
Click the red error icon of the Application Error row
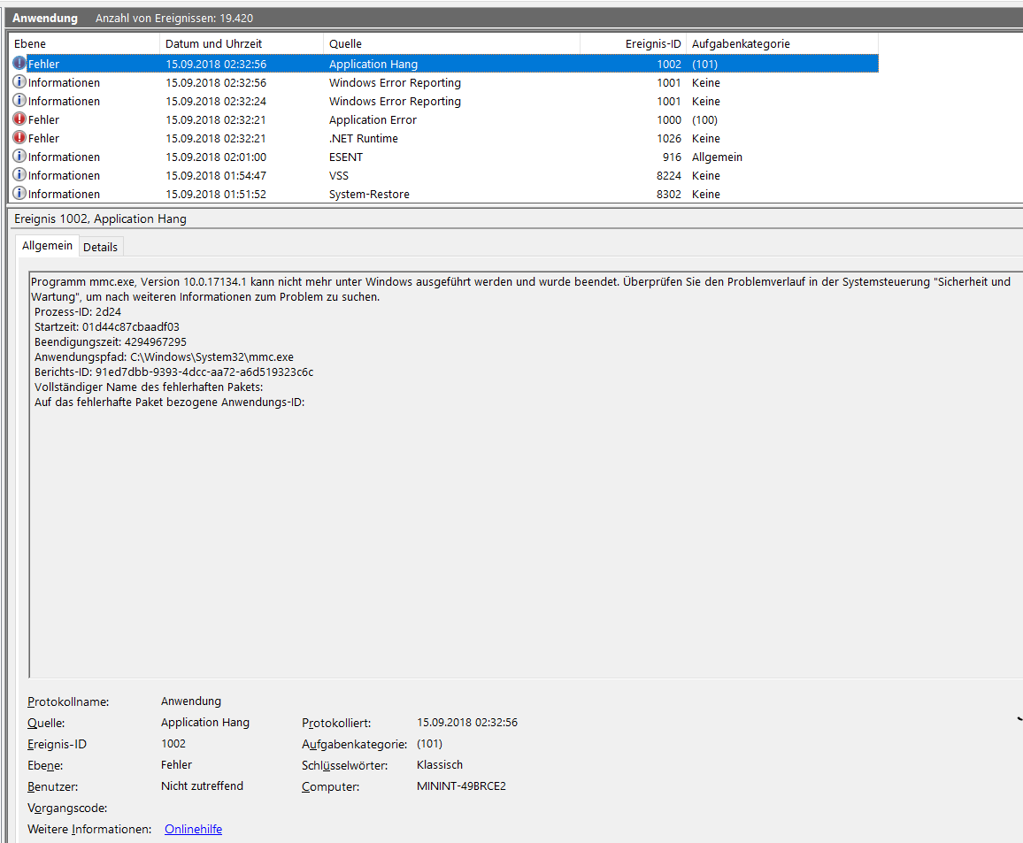coord(19,119)
